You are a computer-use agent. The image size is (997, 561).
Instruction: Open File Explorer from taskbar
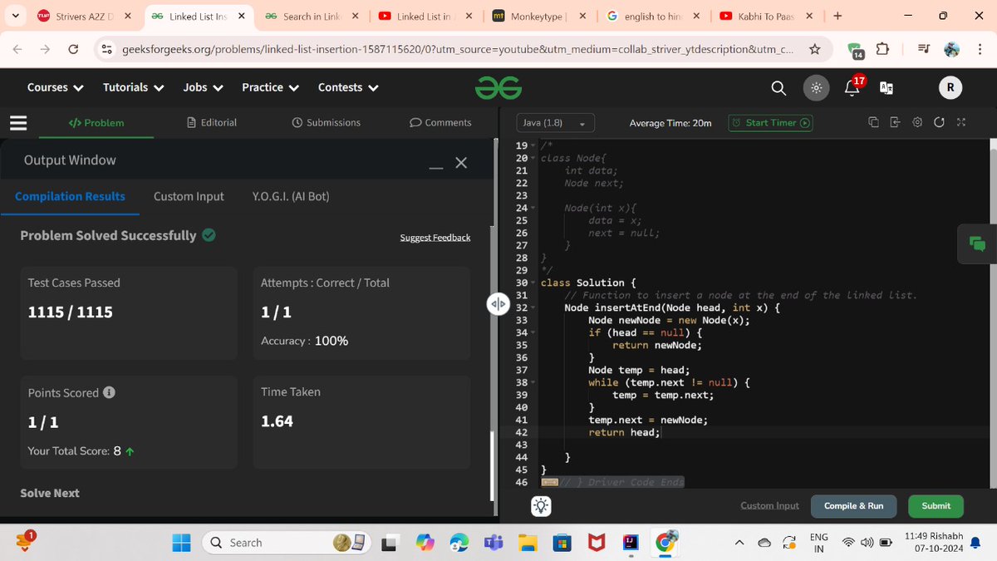click(528, 543)
